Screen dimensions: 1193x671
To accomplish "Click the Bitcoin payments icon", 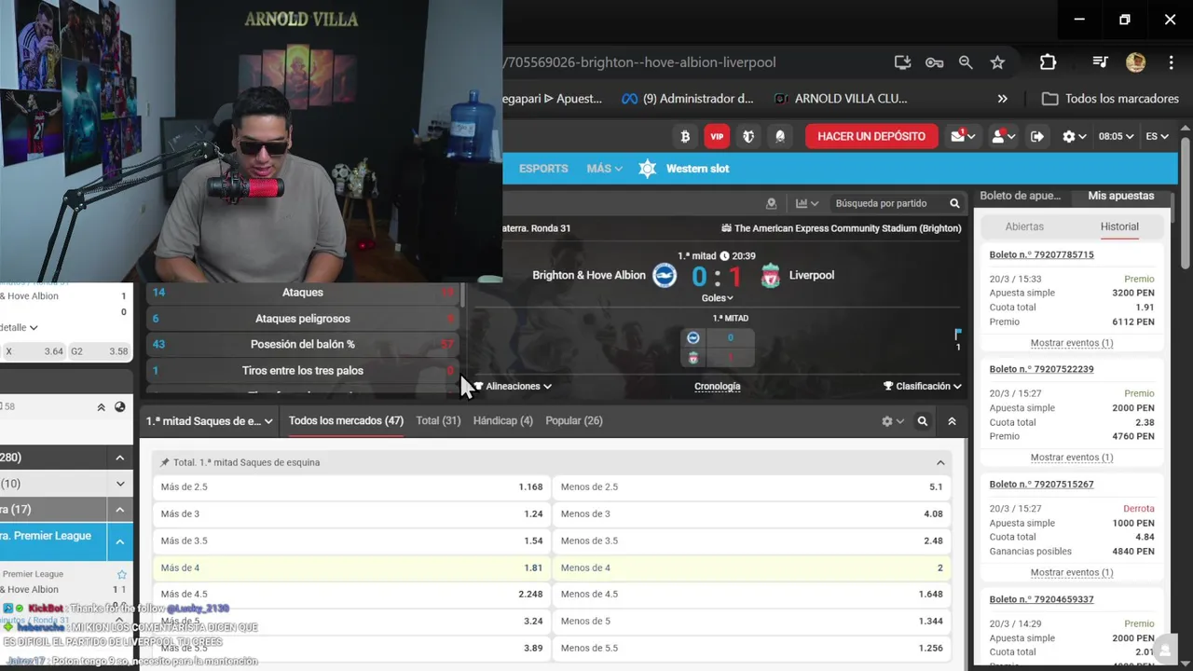I will tap(685, 136).
